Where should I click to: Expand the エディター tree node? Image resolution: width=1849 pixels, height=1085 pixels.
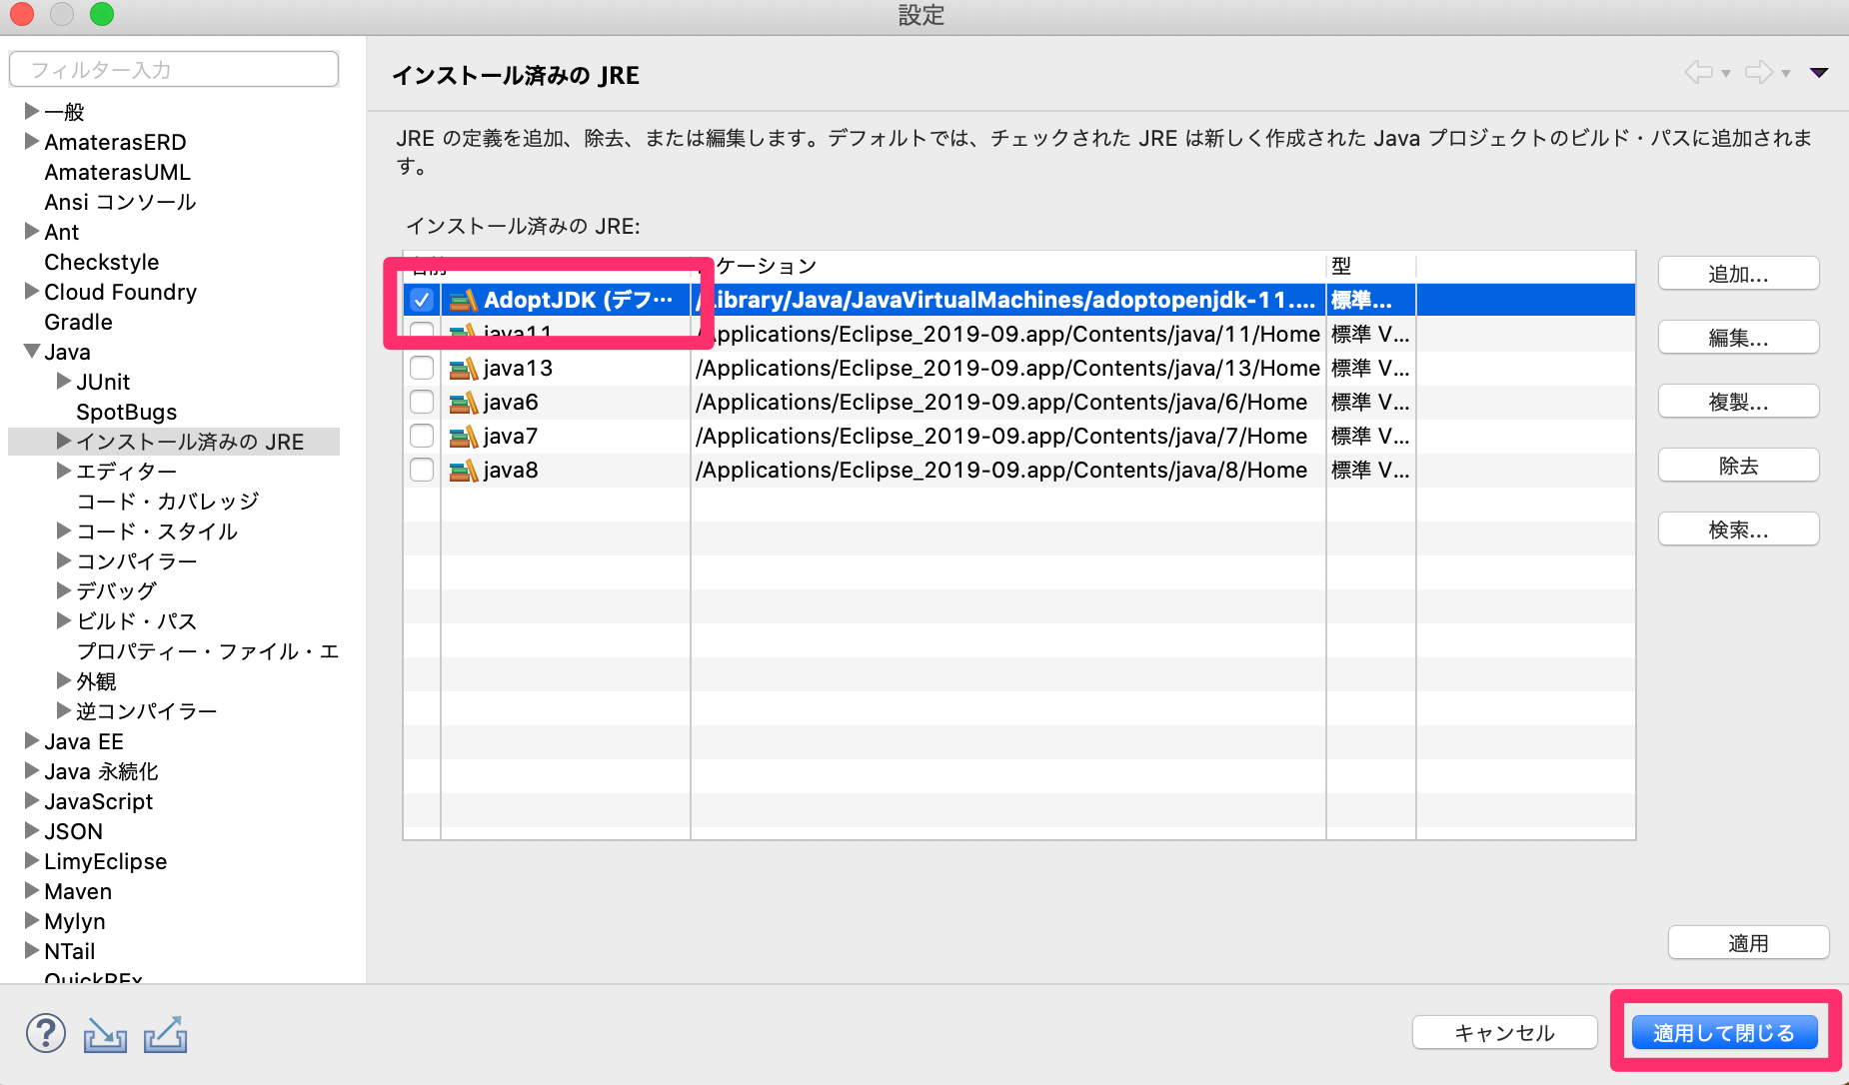[64, 471]
